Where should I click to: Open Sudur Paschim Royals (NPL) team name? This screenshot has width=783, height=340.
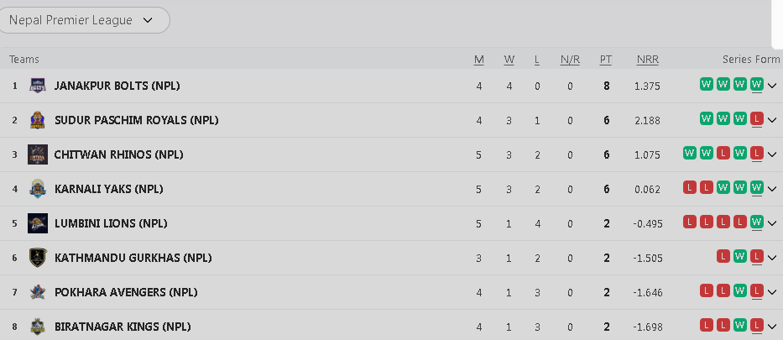point(136,120)
